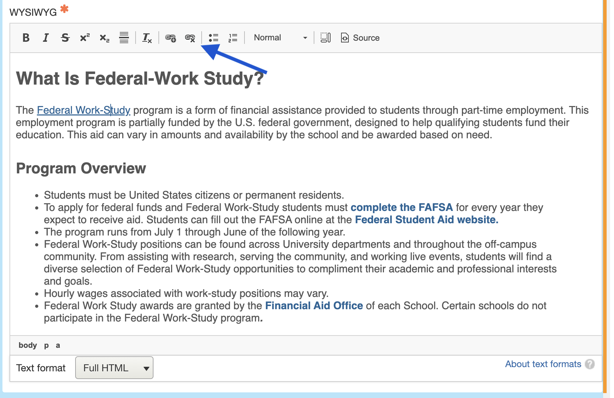Click the heading What Is Federal-Work Study?
Image resolution: width=614 pixels, height=398 pixels.
[x=140, y=78]
